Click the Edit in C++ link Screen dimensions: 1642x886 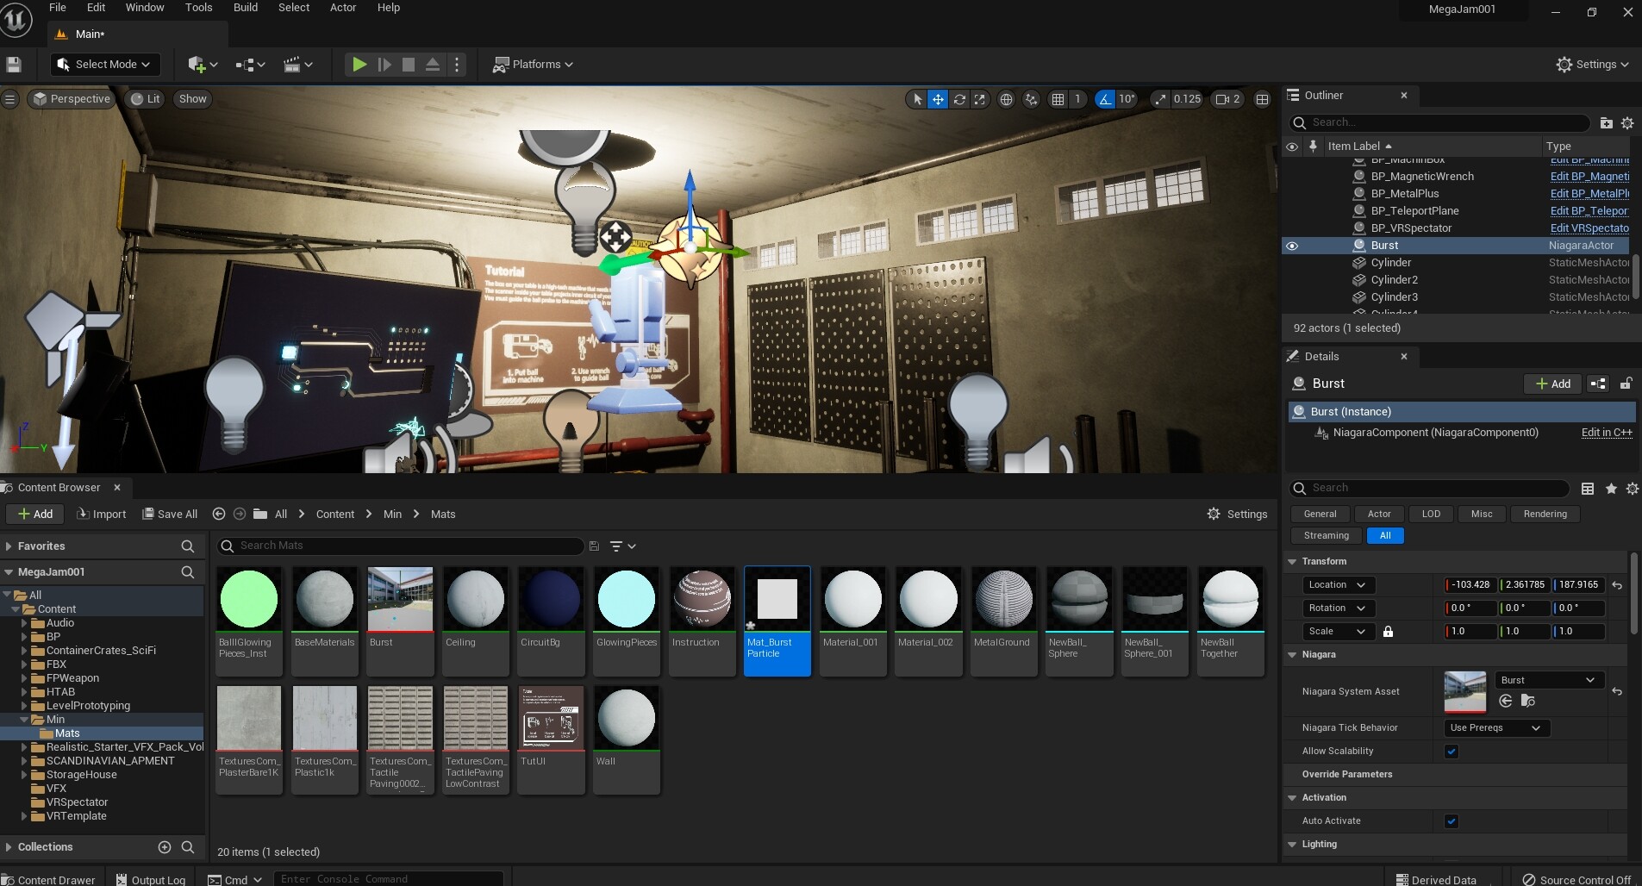tap(1606, 433)
